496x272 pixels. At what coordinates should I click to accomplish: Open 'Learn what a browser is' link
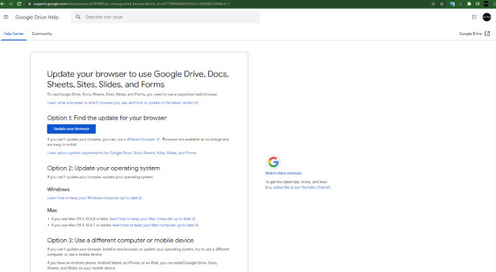(123, 103)
